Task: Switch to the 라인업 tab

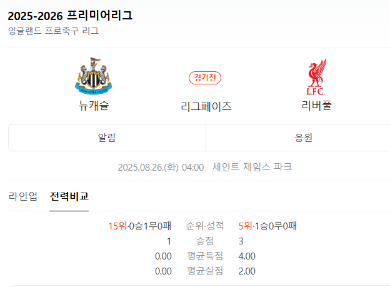Action: tap(23, 196)
